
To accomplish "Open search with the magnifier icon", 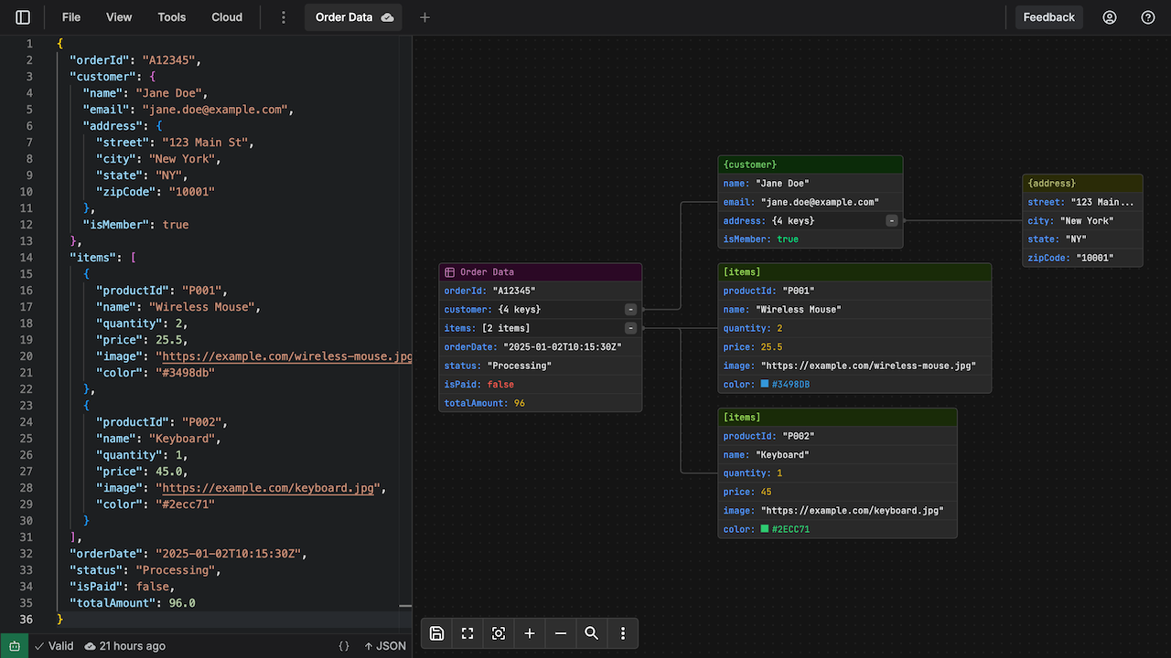I will point(592,633).
